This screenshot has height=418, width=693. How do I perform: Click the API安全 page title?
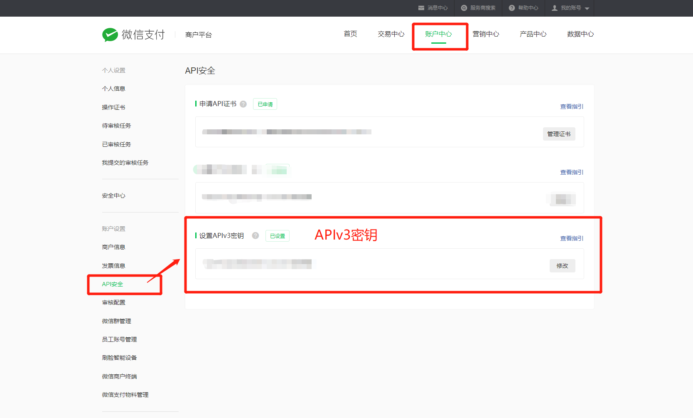click(x=200, y=71)
